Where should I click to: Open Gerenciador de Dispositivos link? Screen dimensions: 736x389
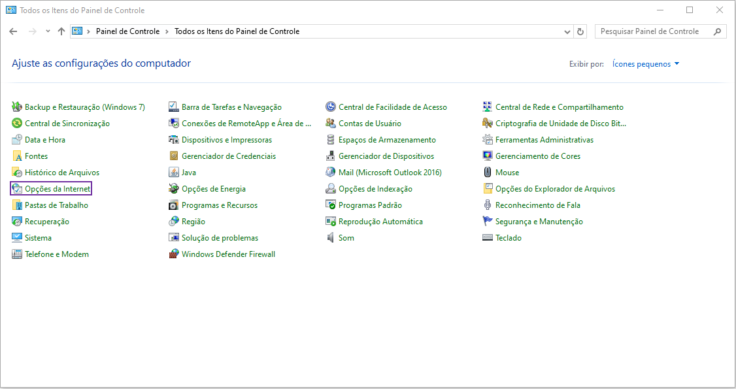[386, 156]
